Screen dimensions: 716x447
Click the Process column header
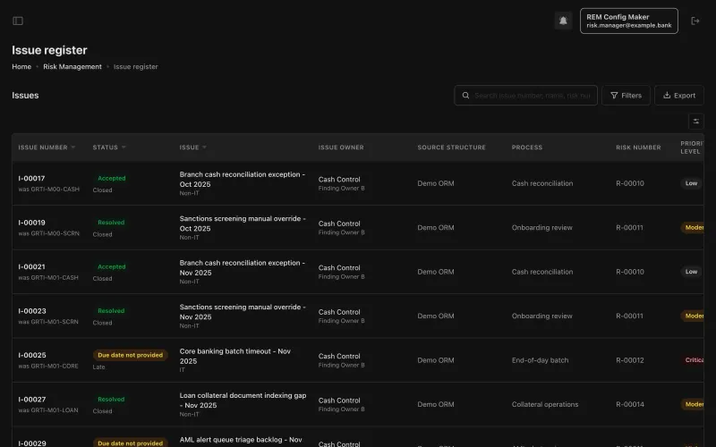pos(526,148)
